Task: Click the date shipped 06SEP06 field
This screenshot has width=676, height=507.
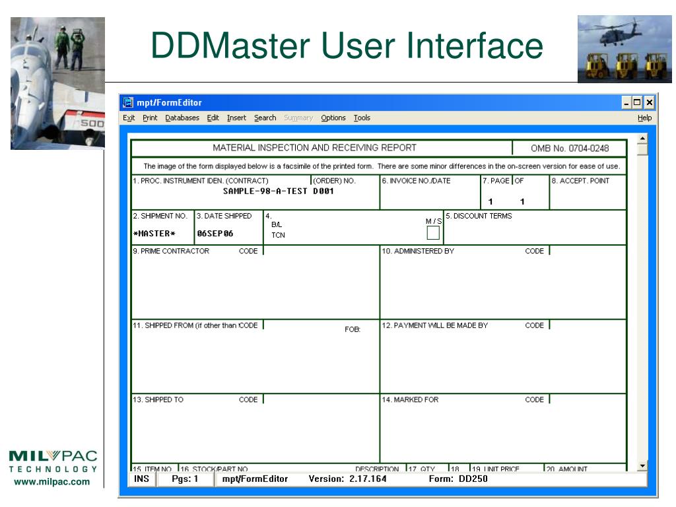Action: pos(215,234)
